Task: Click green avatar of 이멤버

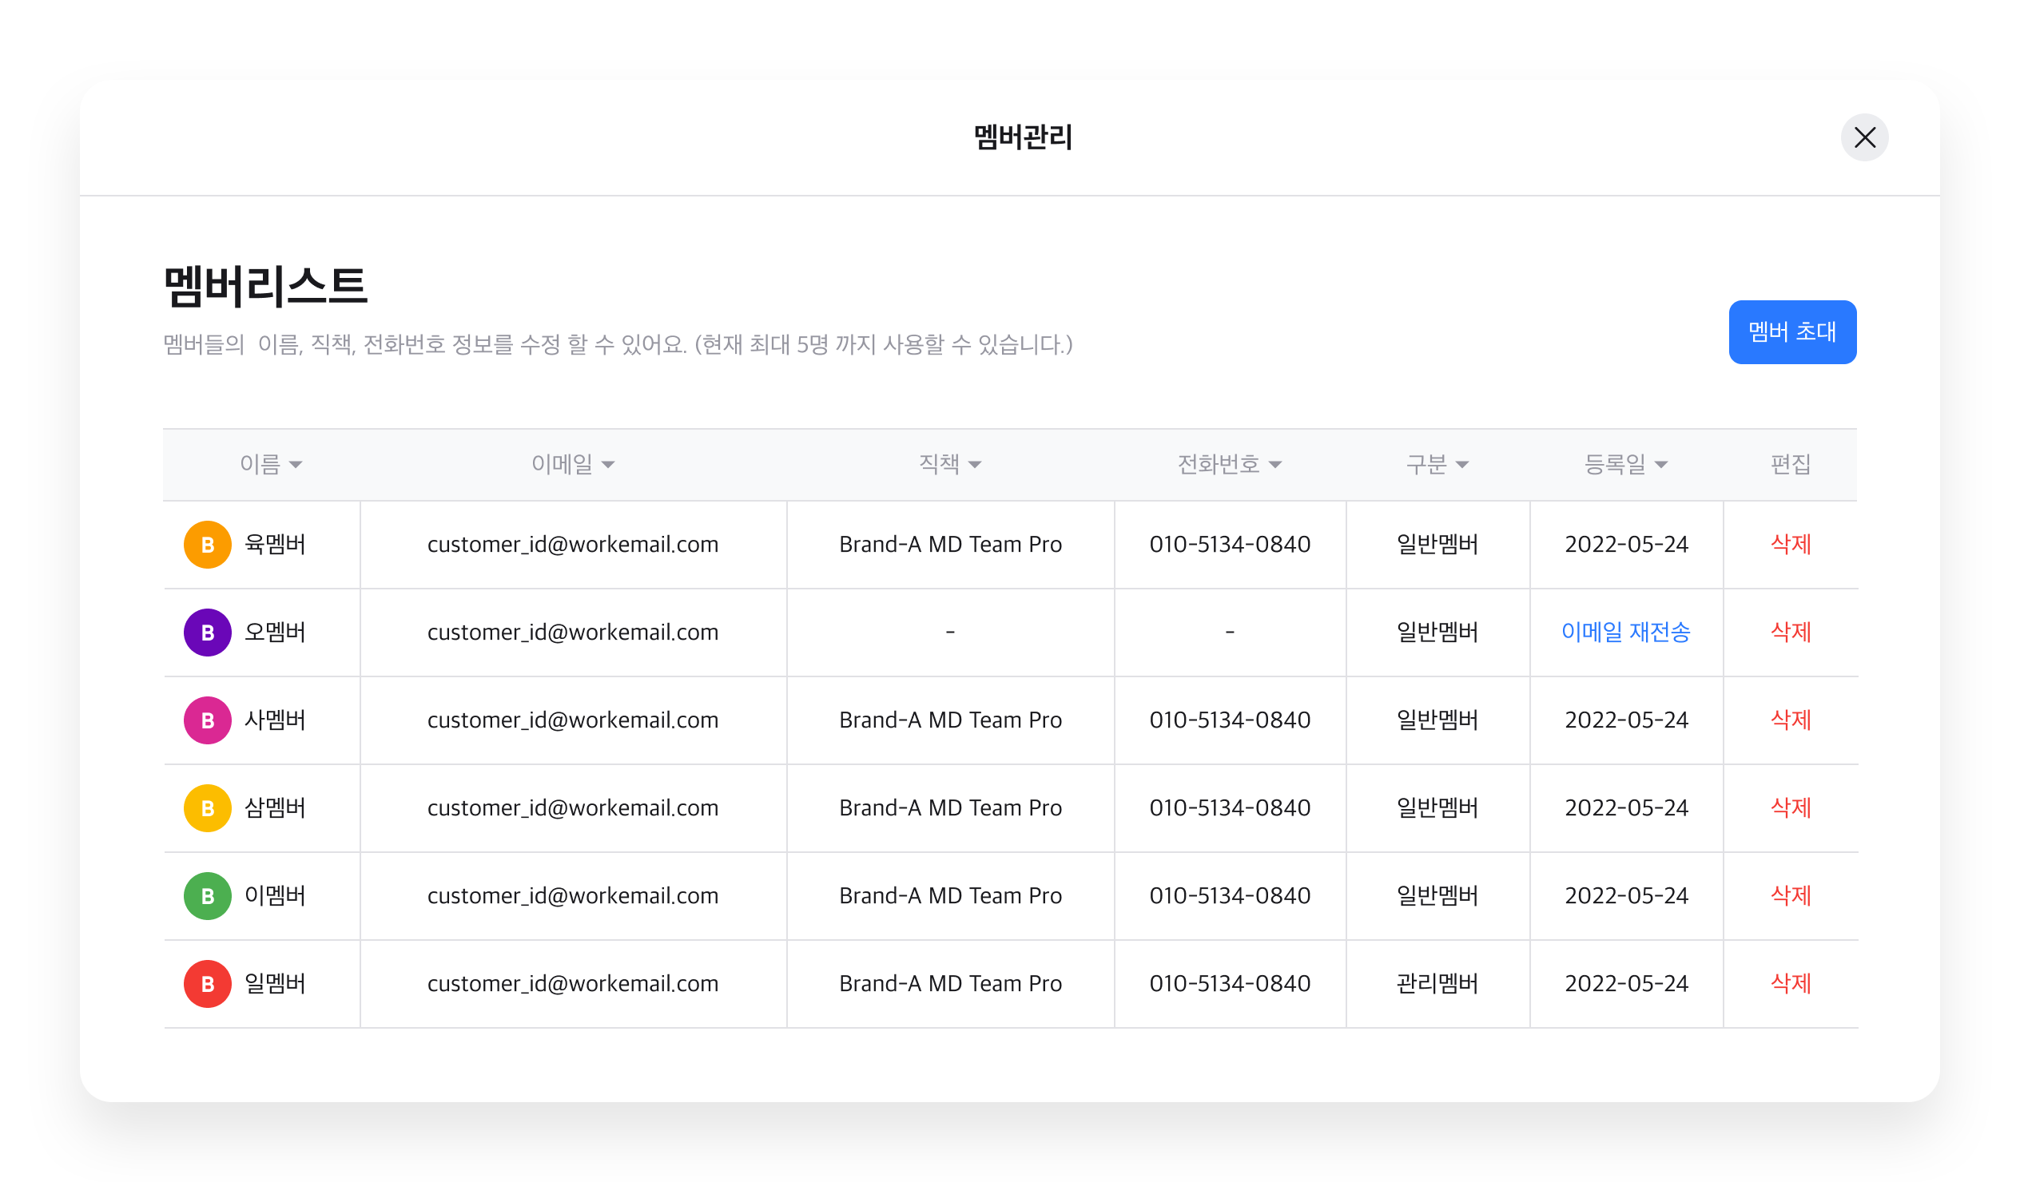Action: pos(208,896)
